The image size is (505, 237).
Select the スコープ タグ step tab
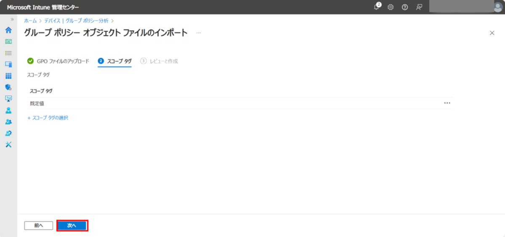click(x=114, y=61)
